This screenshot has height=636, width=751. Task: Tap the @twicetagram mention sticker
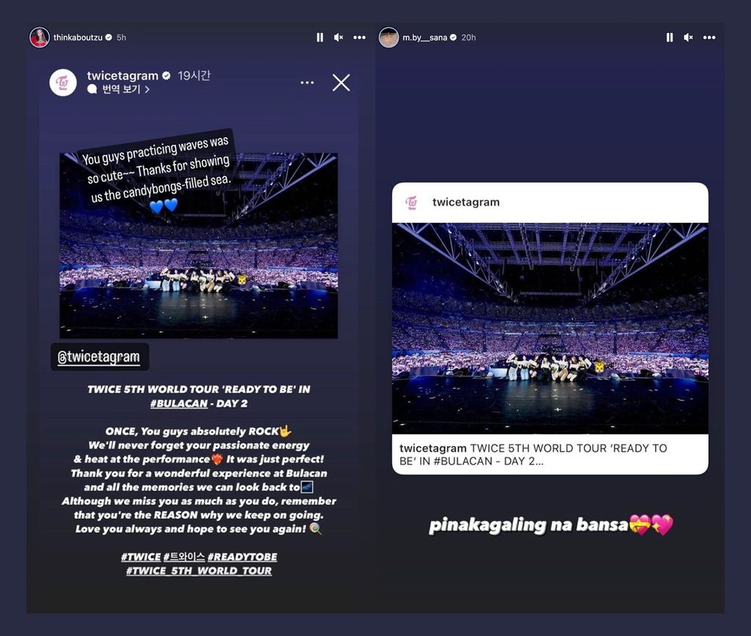click(100, 357)
